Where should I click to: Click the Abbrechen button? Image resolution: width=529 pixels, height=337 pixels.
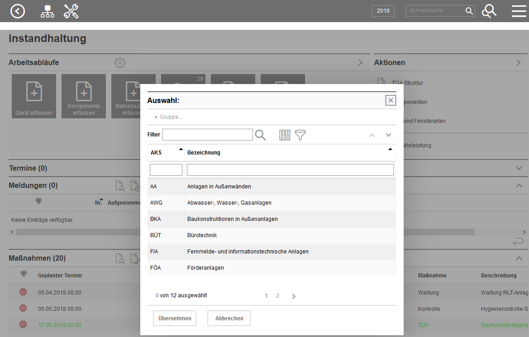(x=229, y=318)
